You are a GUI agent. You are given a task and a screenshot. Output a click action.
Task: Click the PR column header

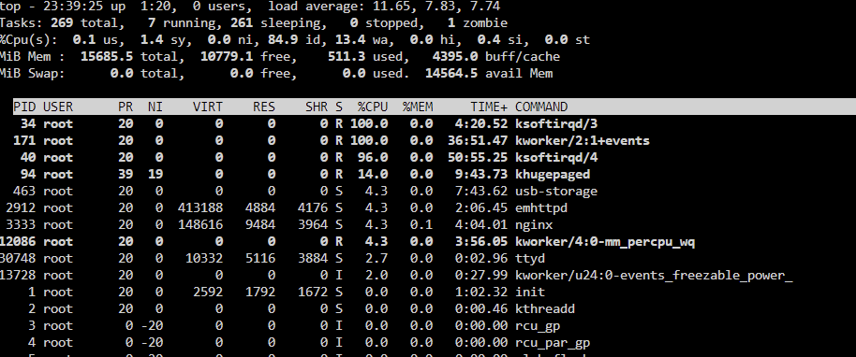coord(125,107)
